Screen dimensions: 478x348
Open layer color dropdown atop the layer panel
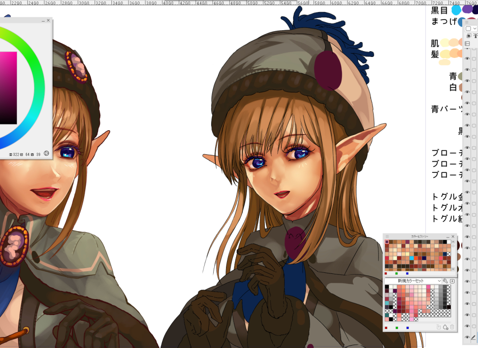pos(471,28)
